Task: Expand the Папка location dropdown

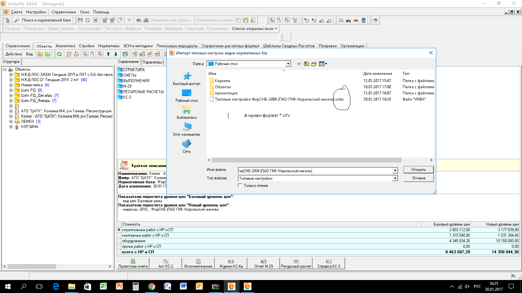Action: pyautogui.click(x=288, y=64)
